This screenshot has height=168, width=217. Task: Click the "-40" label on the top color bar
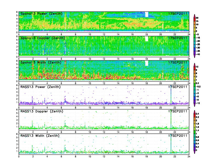[198, 54]
